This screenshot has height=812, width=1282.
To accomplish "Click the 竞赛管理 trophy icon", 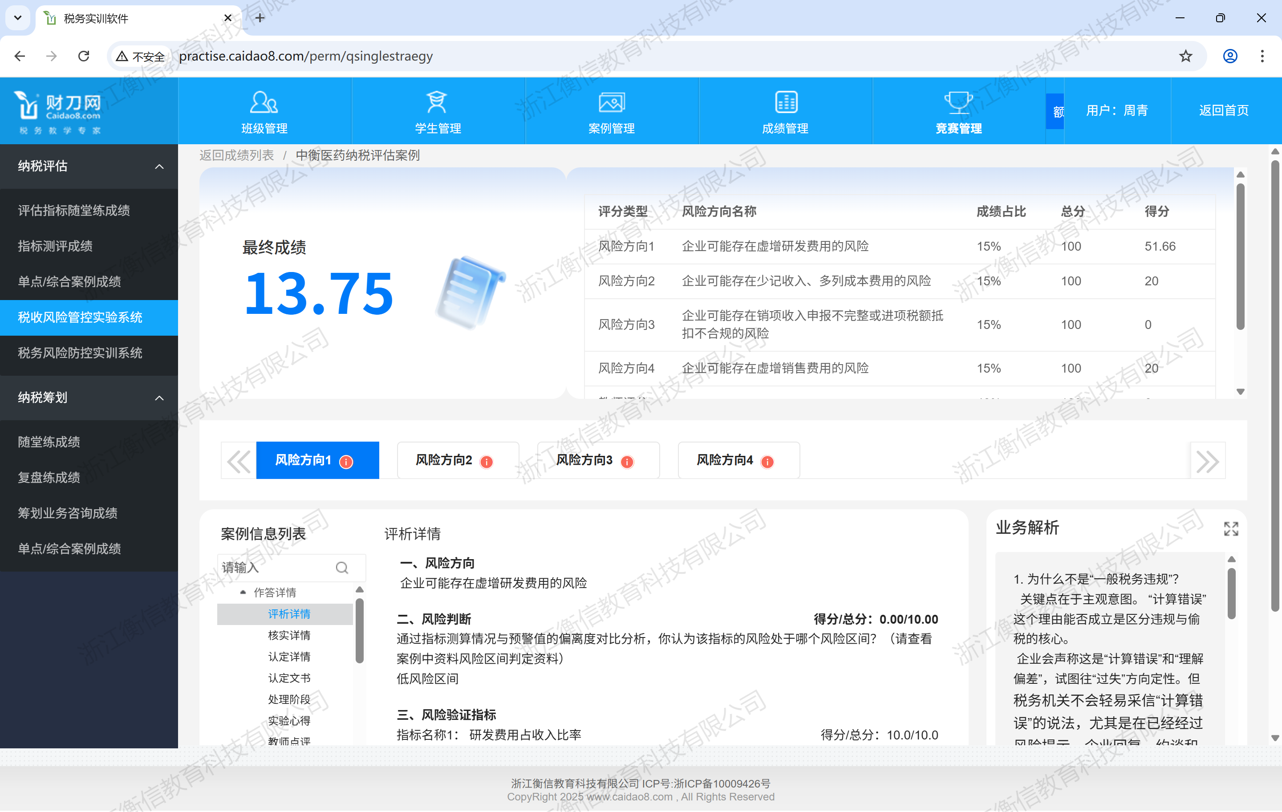I will (x=958, y=101).
